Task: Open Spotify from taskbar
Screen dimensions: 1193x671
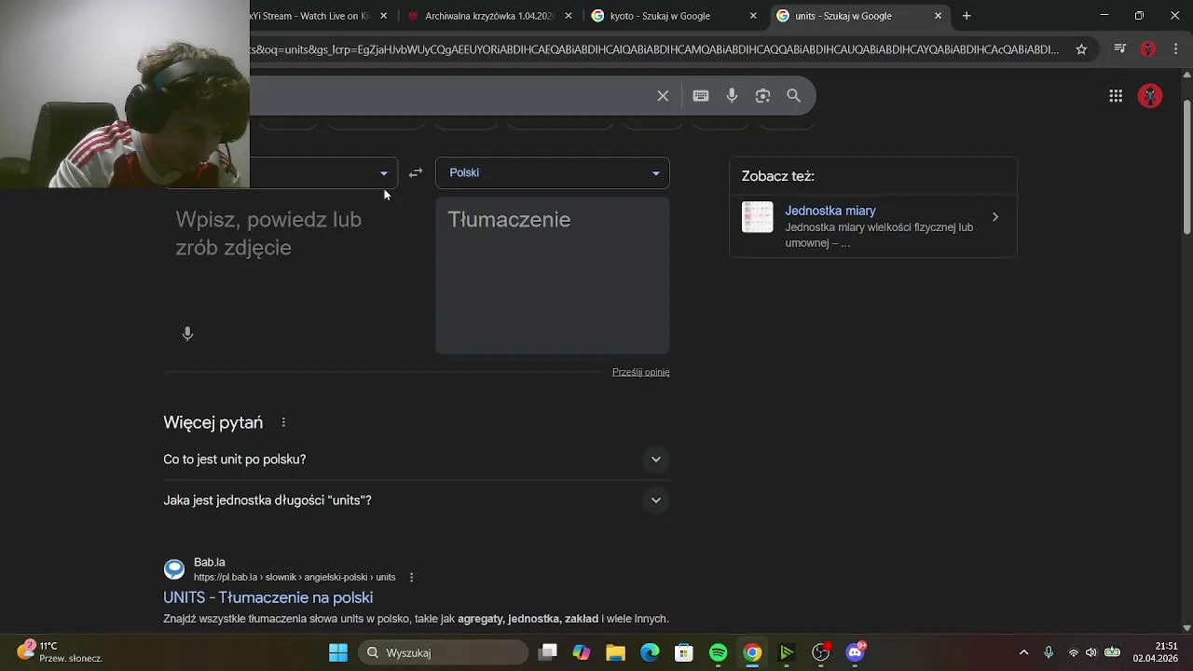Action: click(x=718, y=652)
